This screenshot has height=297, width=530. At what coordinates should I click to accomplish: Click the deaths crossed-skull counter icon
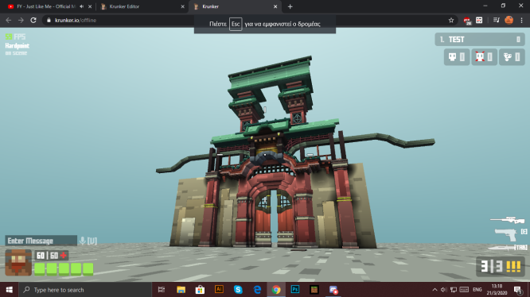(x=480, y=56)
